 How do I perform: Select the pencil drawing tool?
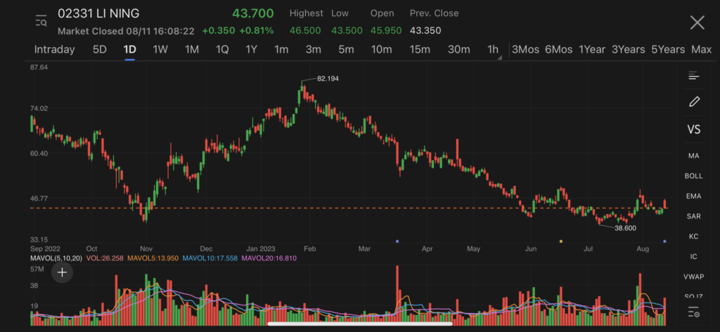pos(694,102)
